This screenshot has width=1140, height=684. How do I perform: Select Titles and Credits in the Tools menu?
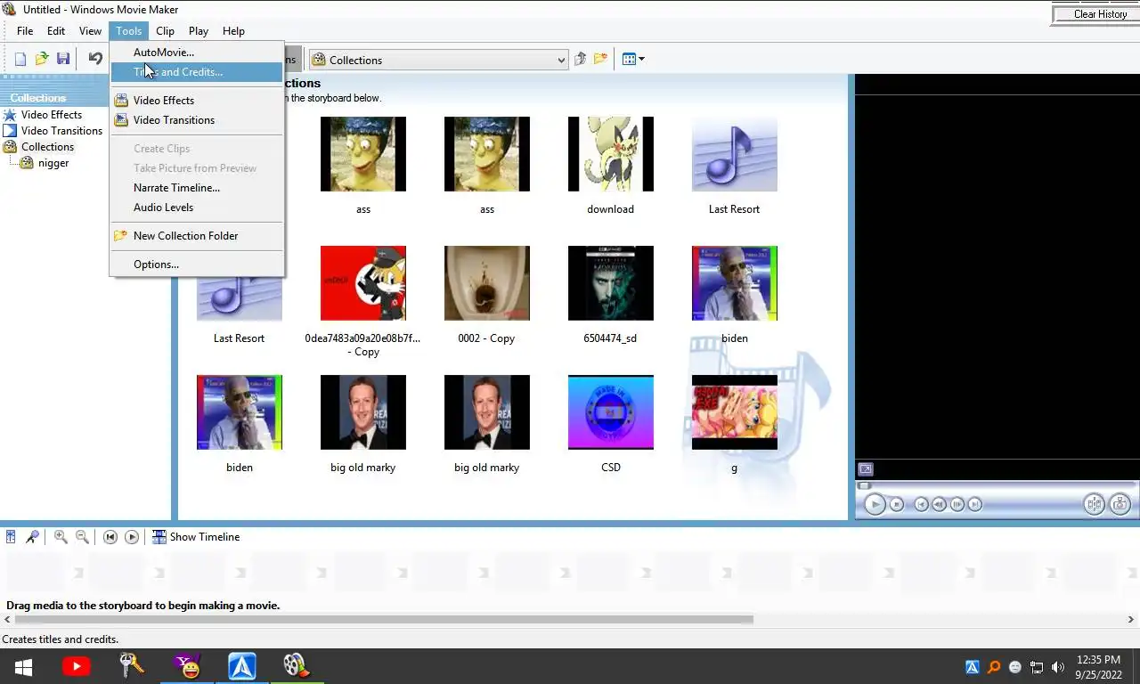[x=197, y=72]
